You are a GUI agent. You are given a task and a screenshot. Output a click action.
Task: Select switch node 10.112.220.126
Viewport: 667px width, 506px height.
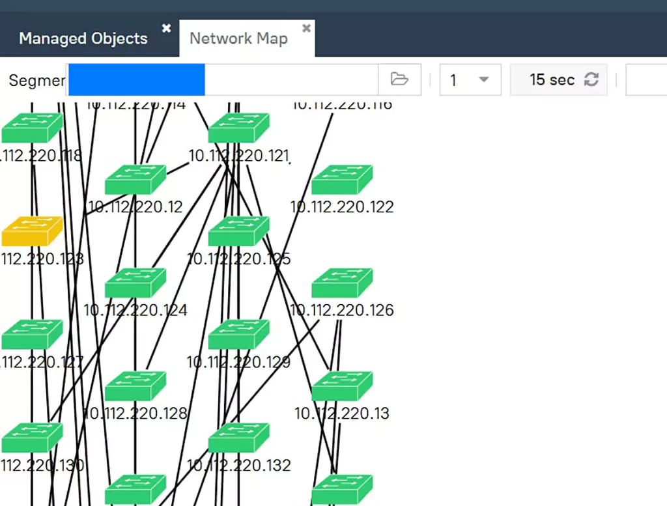point(342,283)
